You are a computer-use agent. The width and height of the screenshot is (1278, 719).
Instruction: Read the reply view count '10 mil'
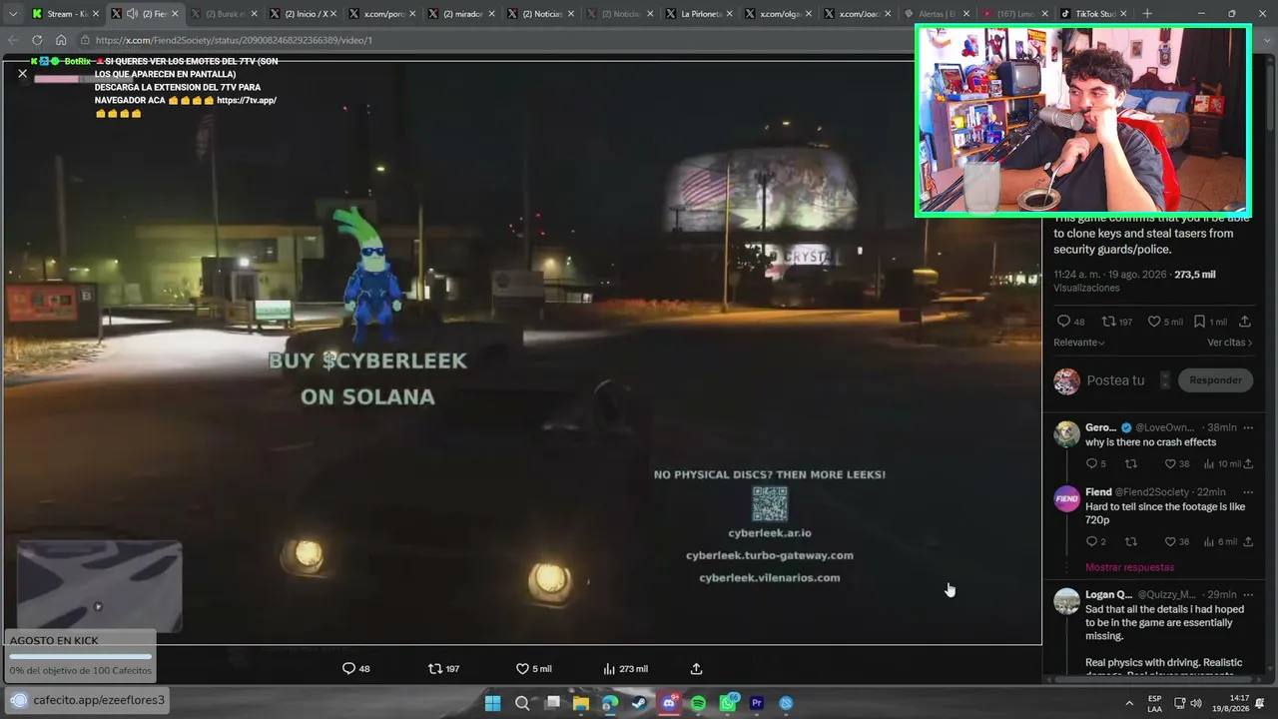[1223, 463]
